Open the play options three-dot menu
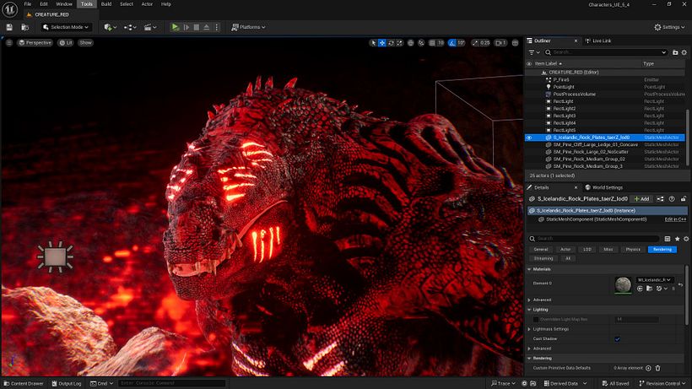This screenshot has height=389, width=692. pos(217,27)
